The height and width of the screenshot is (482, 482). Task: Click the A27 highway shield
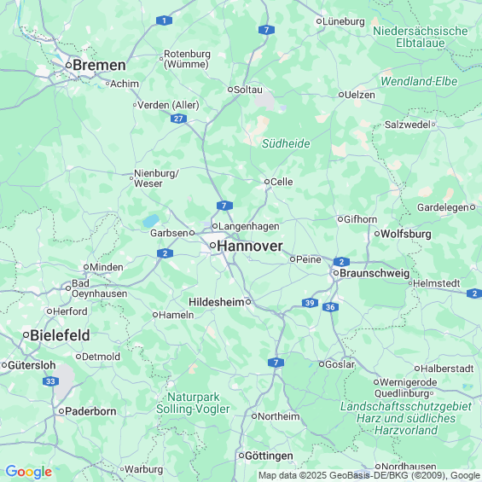178,119
